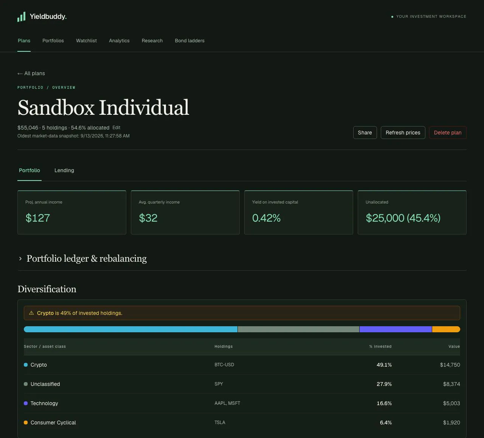Click the Unclassified gray color dot
This screenshot has width=484, height=438.
pyautogui.click(x=26, y=384)
